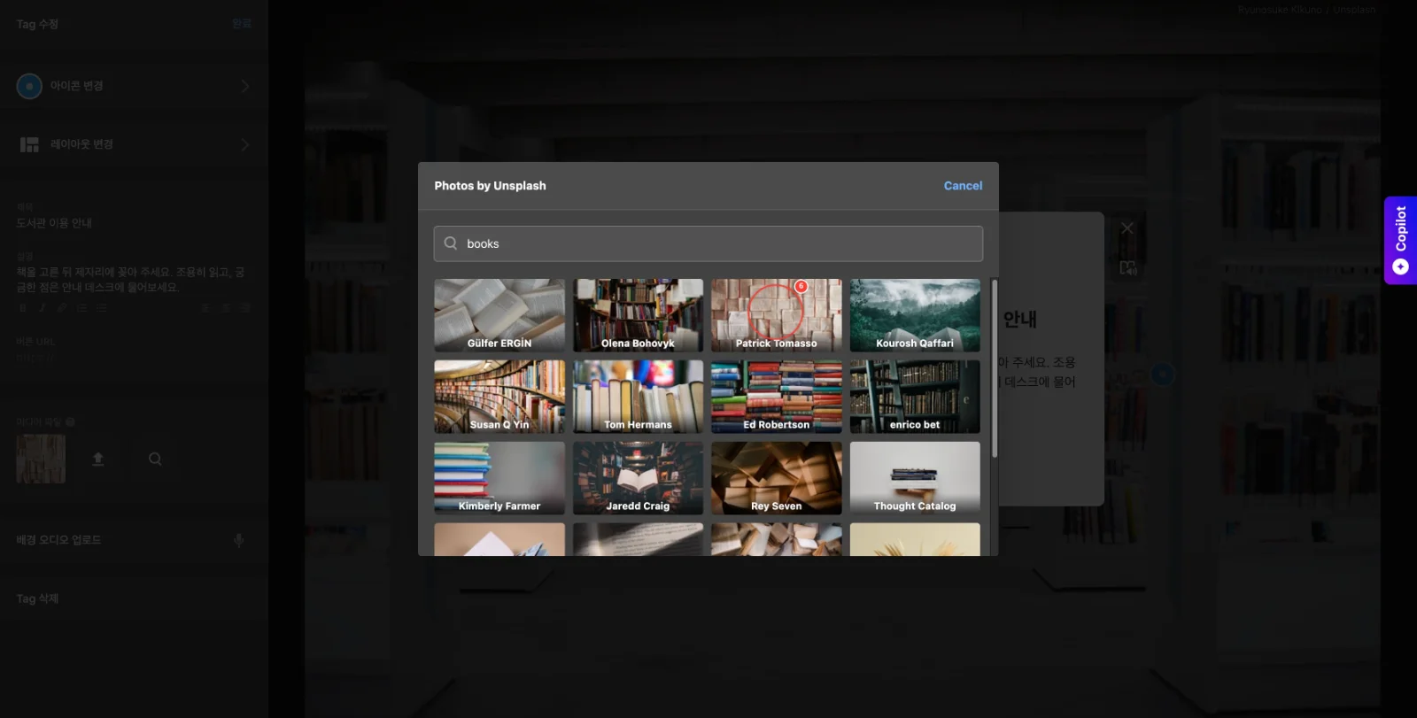Pick the Rey Seven photo

pos(777,478)
